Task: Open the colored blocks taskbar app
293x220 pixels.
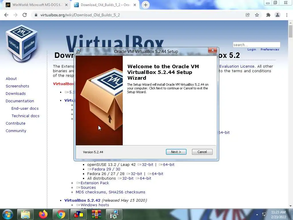Action: pyautogui.click(x=78, y=214)
